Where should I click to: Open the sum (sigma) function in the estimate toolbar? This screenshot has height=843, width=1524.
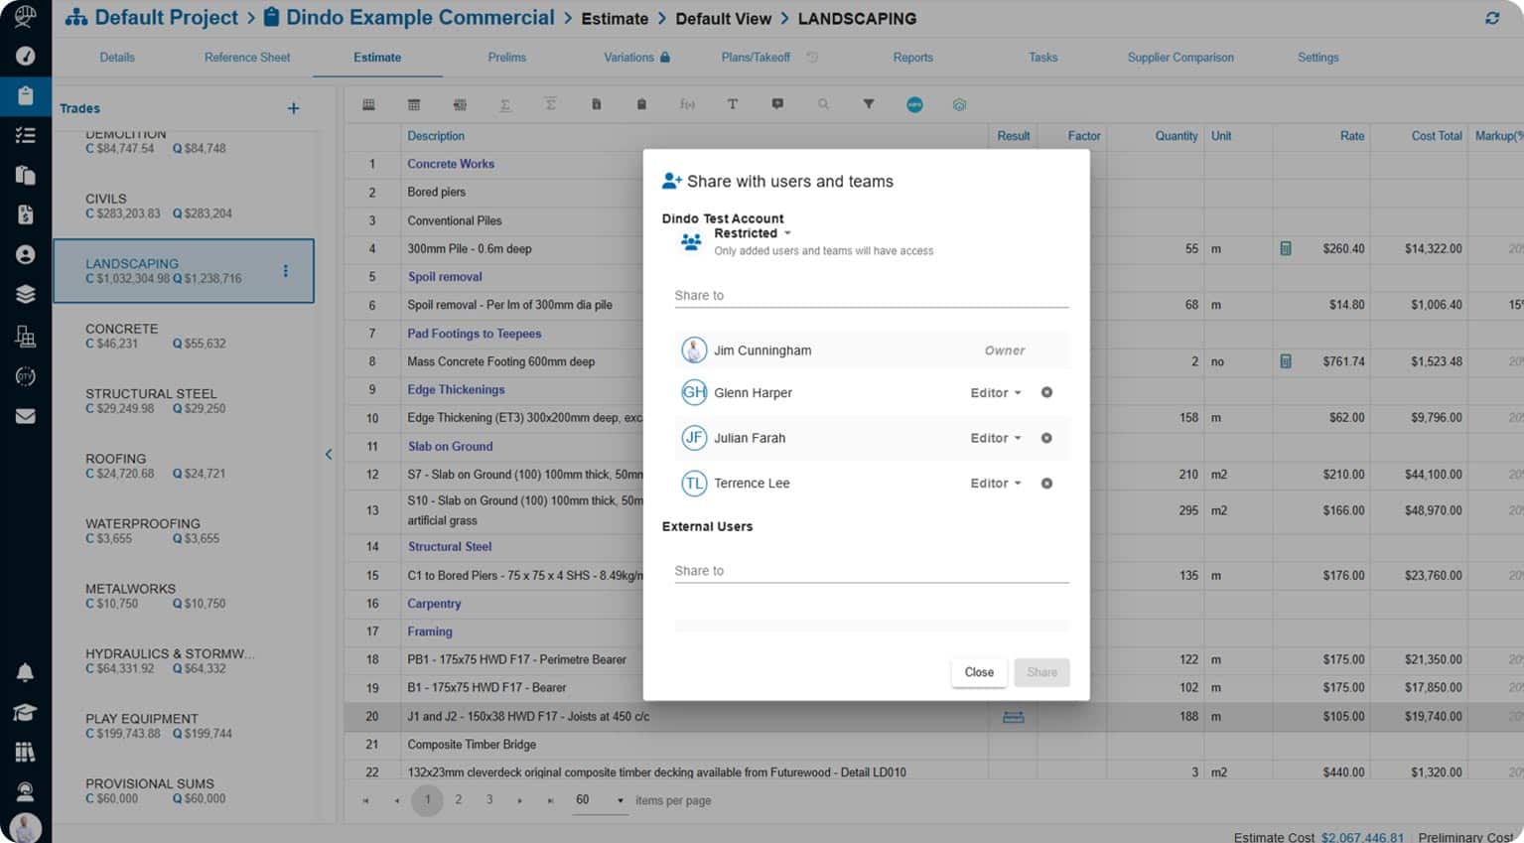click(505, 104)
